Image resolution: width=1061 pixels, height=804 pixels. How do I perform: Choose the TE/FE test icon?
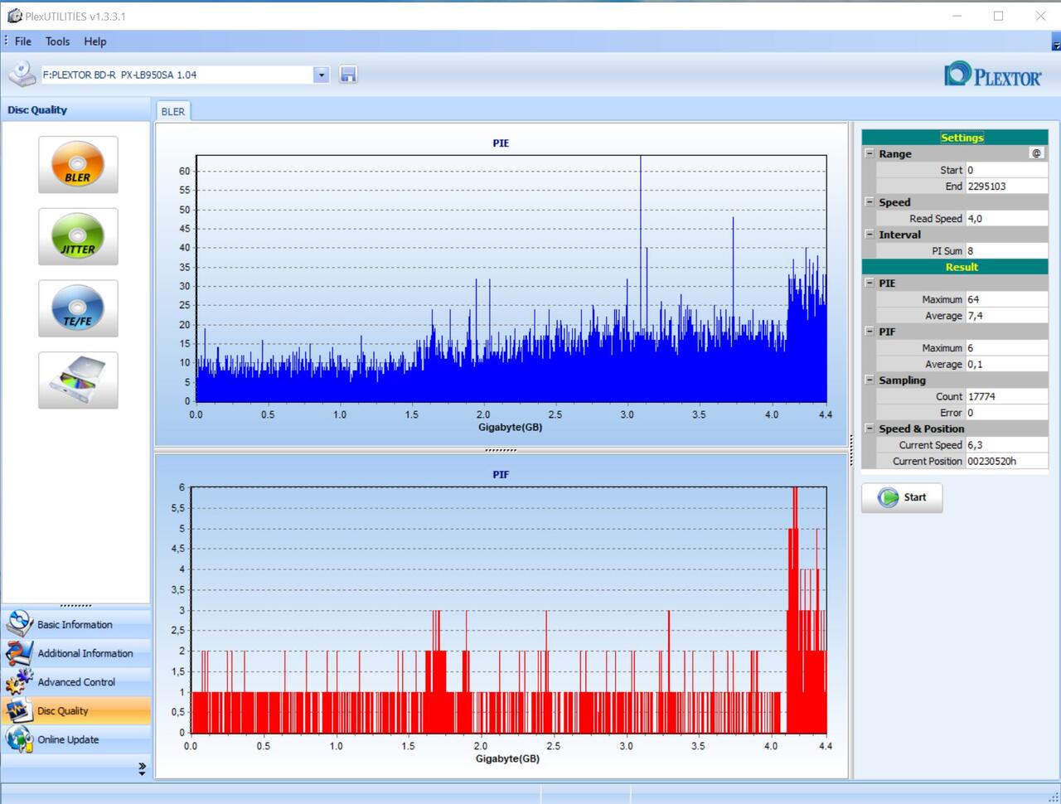(x=78, y=308)
